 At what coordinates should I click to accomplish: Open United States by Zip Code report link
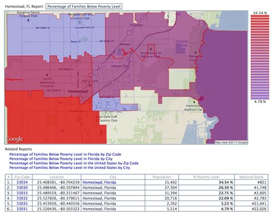[x=74, y=163]
